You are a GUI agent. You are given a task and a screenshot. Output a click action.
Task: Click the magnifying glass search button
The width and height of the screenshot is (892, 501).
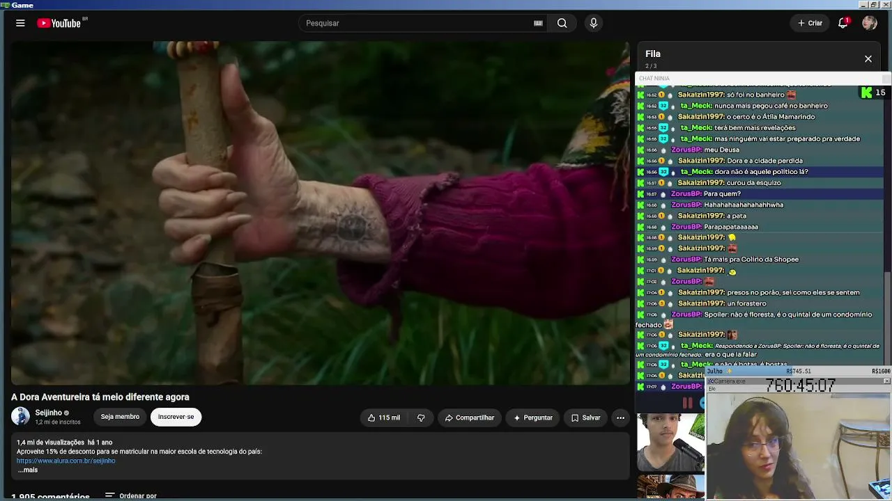click(x=562, y=23)
